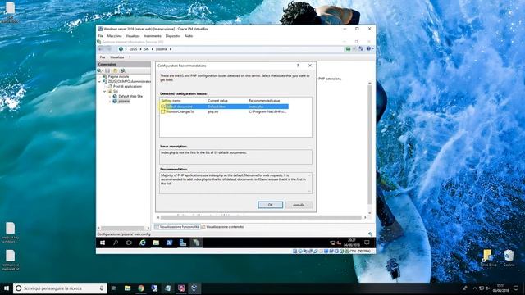Open Cestino recycle bin on desktop
Image resolution: width=525 pixels, height=295 pixels.
[x=509, y=258]
